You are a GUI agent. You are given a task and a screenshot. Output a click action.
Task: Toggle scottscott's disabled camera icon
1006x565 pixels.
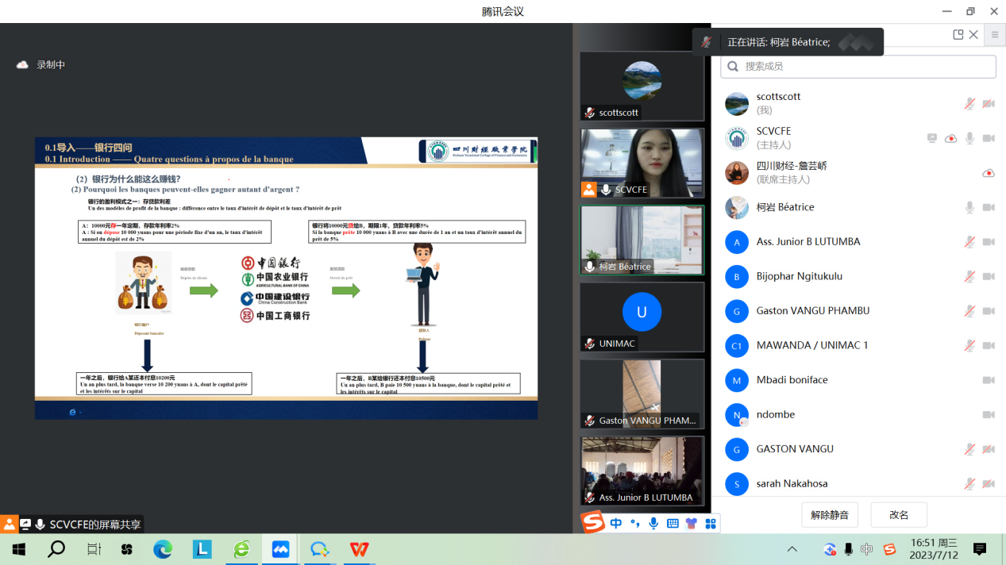[989, 103]
